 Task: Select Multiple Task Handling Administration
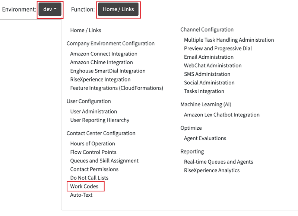[x=229, y=40]
